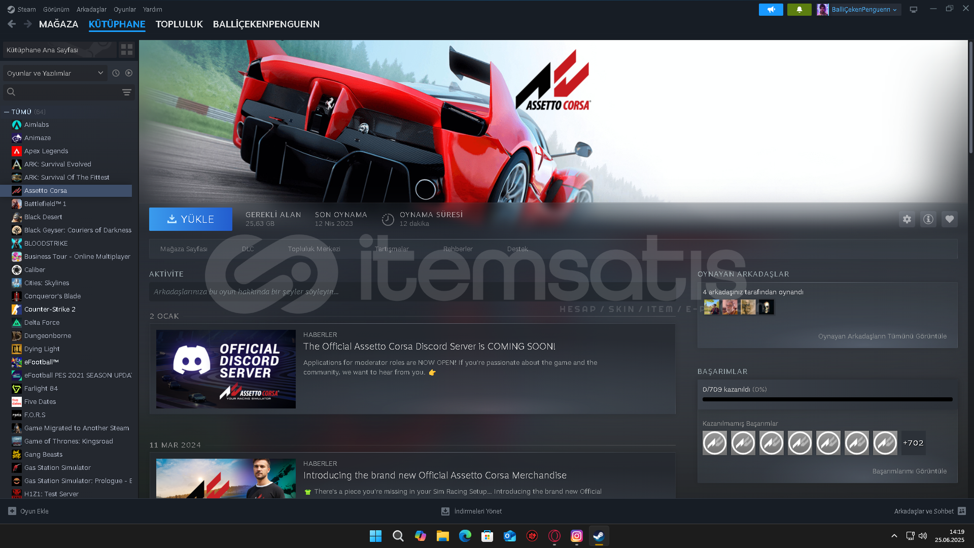Open advanced library filter options
This screenshot has height=548, width=974.
pos(127,92)
